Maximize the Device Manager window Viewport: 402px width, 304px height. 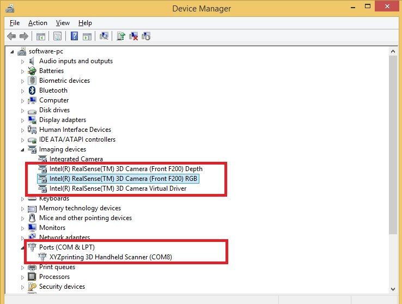point(368,6)
